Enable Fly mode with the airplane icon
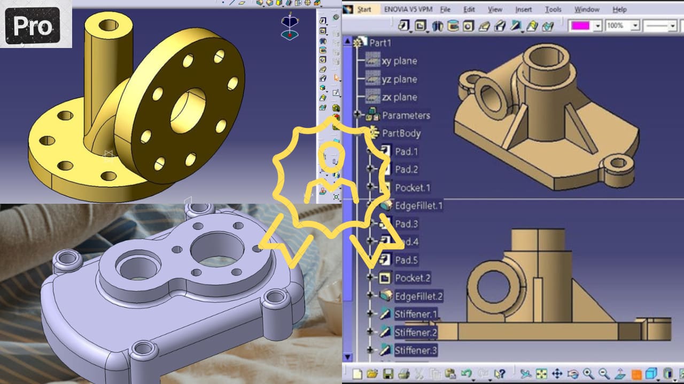The image size is (684, 384). (525, 374)
